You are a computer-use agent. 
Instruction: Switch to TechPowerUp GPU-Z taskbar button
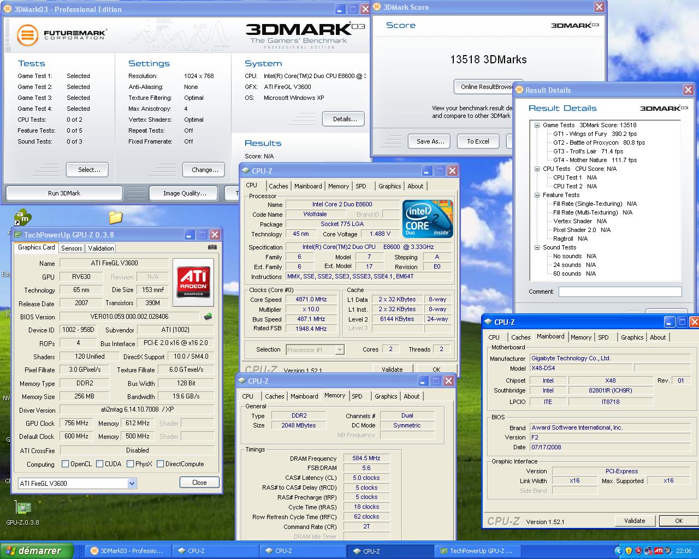(x=479, y=551)
